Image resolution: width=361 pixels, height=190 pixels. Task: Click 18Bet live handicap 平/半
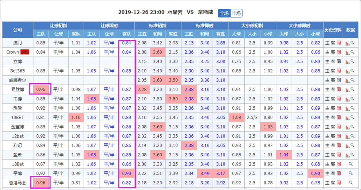click(109, 164)
